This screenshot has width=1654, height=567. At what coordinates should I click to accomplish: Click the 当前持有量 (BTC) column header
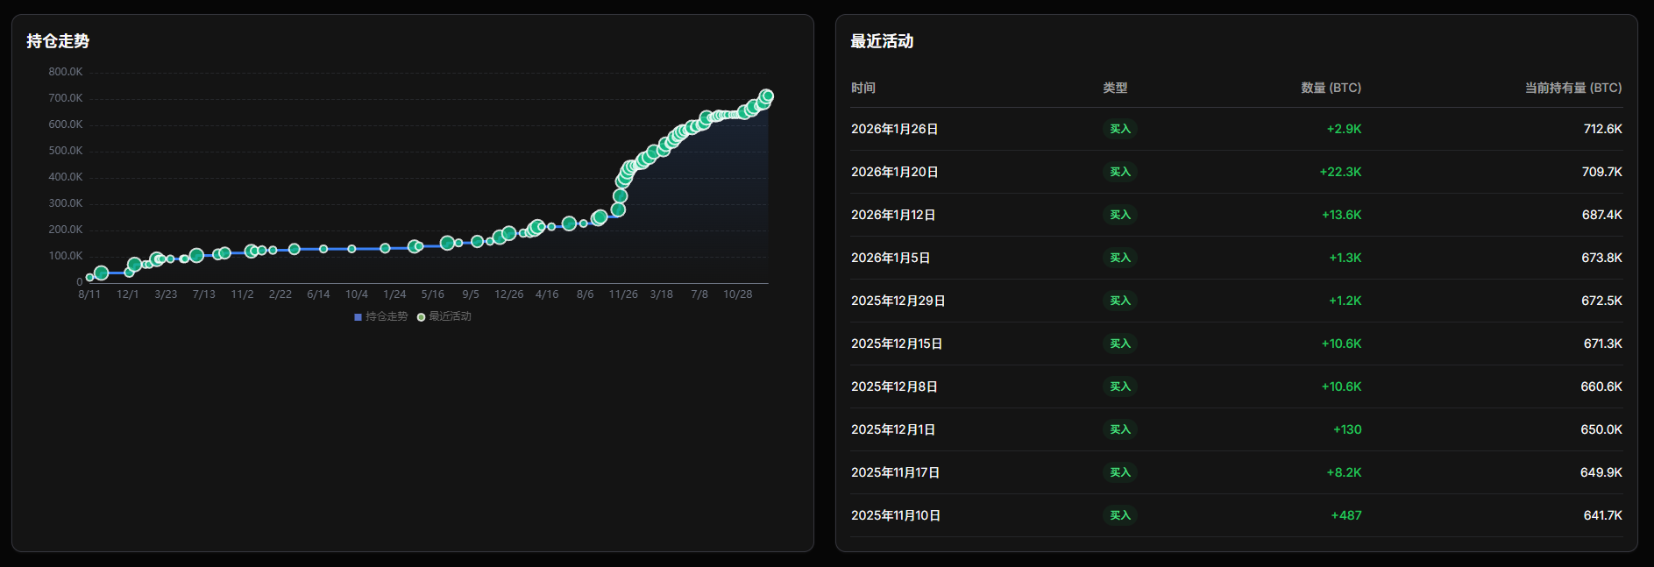tap(1572, 88)
